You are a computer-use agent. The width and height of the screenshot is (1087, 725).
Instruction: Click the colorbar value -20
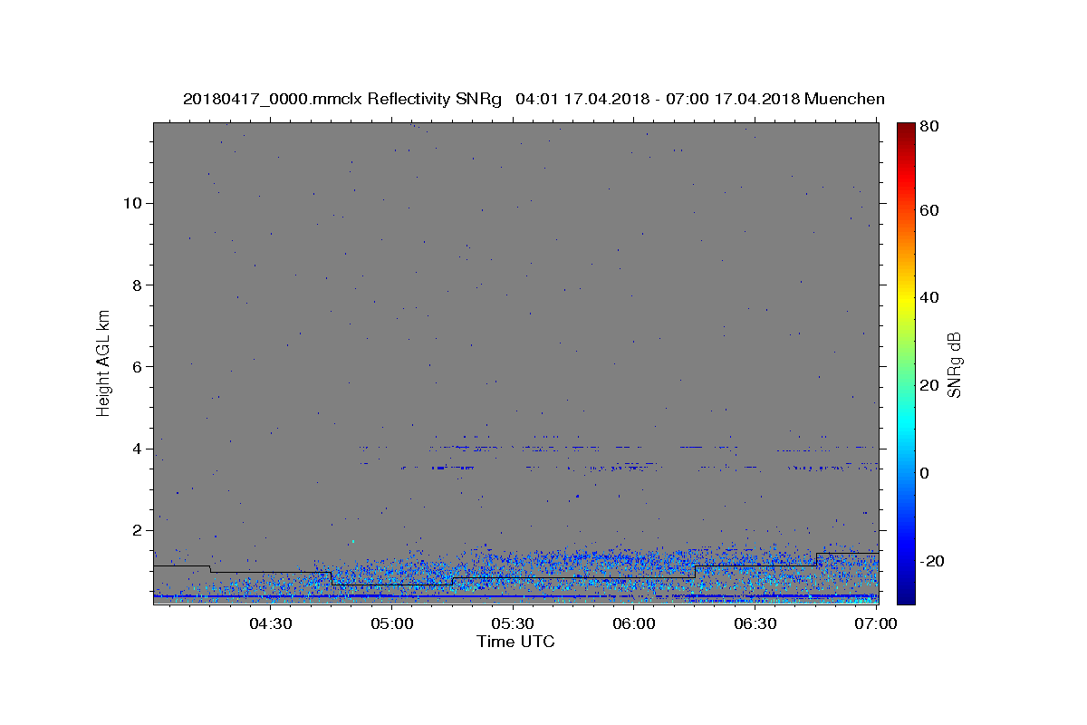tap(932, 561)
